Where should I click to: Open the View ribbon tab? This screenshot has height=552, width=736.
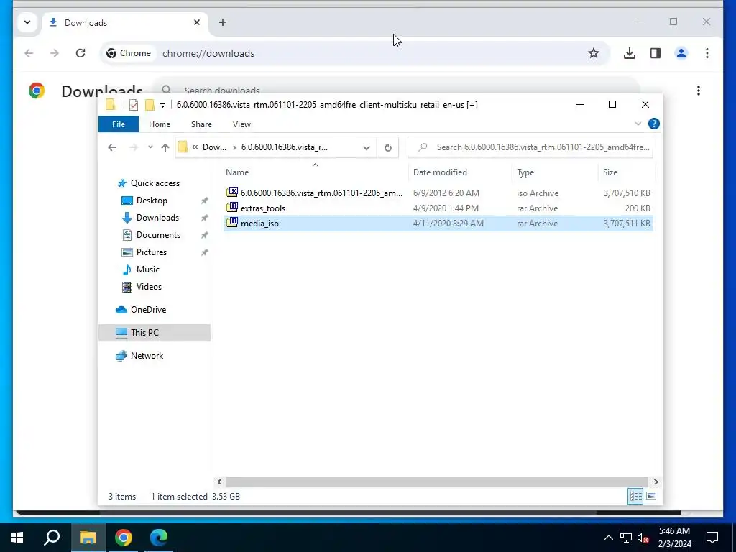click(x=241, y=124)
